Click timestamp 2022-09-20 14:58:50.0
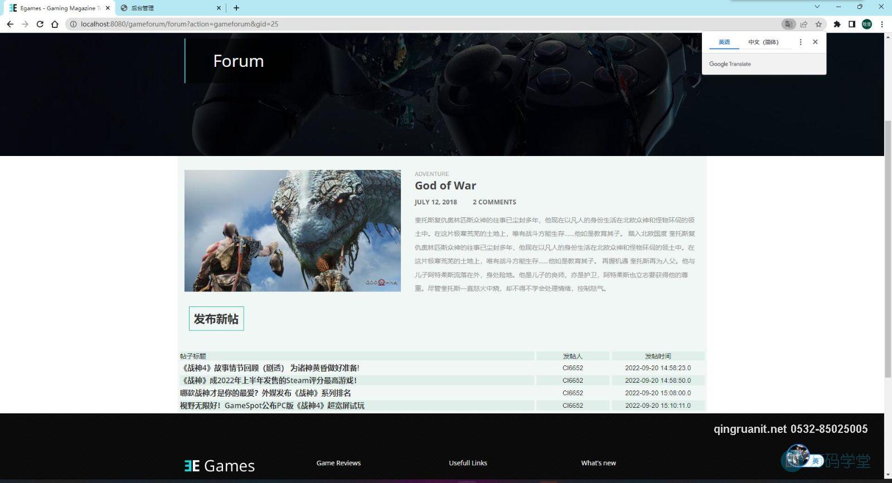 (x=658, y=380)
